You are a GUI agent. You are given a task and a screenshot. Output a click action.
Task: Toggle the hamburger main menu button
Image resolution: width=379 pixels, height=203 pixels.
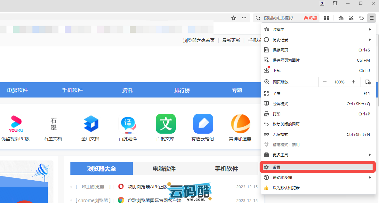click(x=371, y=18)
